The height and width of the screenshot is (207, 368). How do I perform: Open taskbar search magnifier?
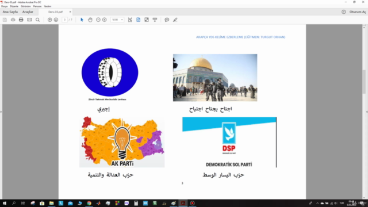coord(14,203)
